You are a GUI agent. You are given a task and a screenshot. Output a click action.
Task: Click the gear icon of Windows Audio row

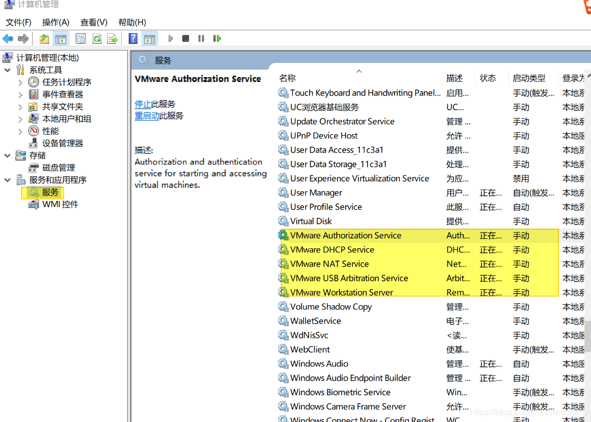283,363
